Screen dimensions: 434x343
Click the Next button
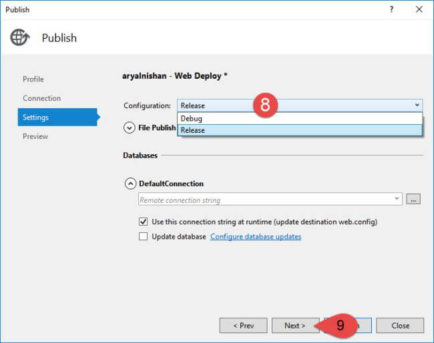[294, 326]
